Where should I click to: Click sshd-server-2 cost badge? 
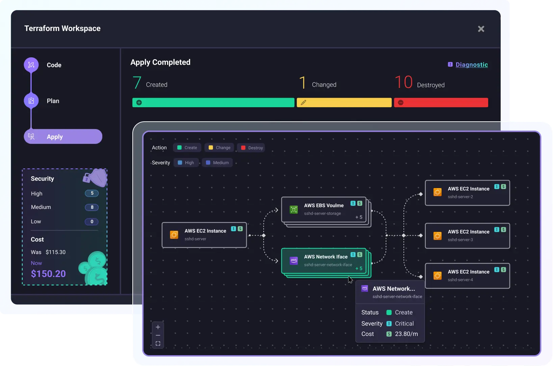tap(503, 186)
